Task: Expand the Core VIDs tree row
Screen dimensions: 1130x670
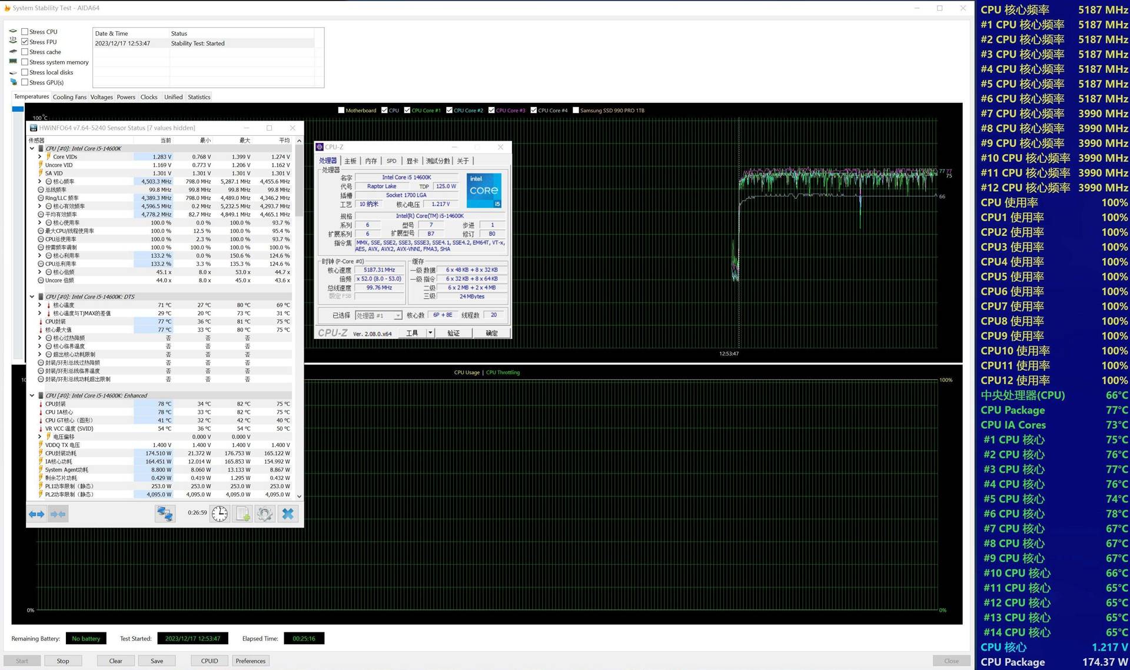Action: [40, 157]
